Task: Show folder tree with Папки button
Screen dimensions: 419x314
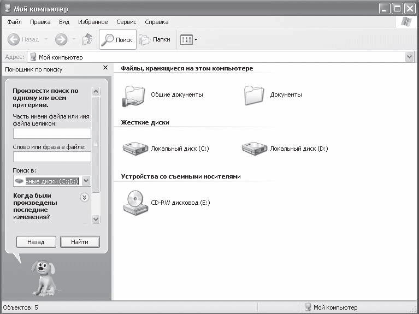Action: [155, 39]
